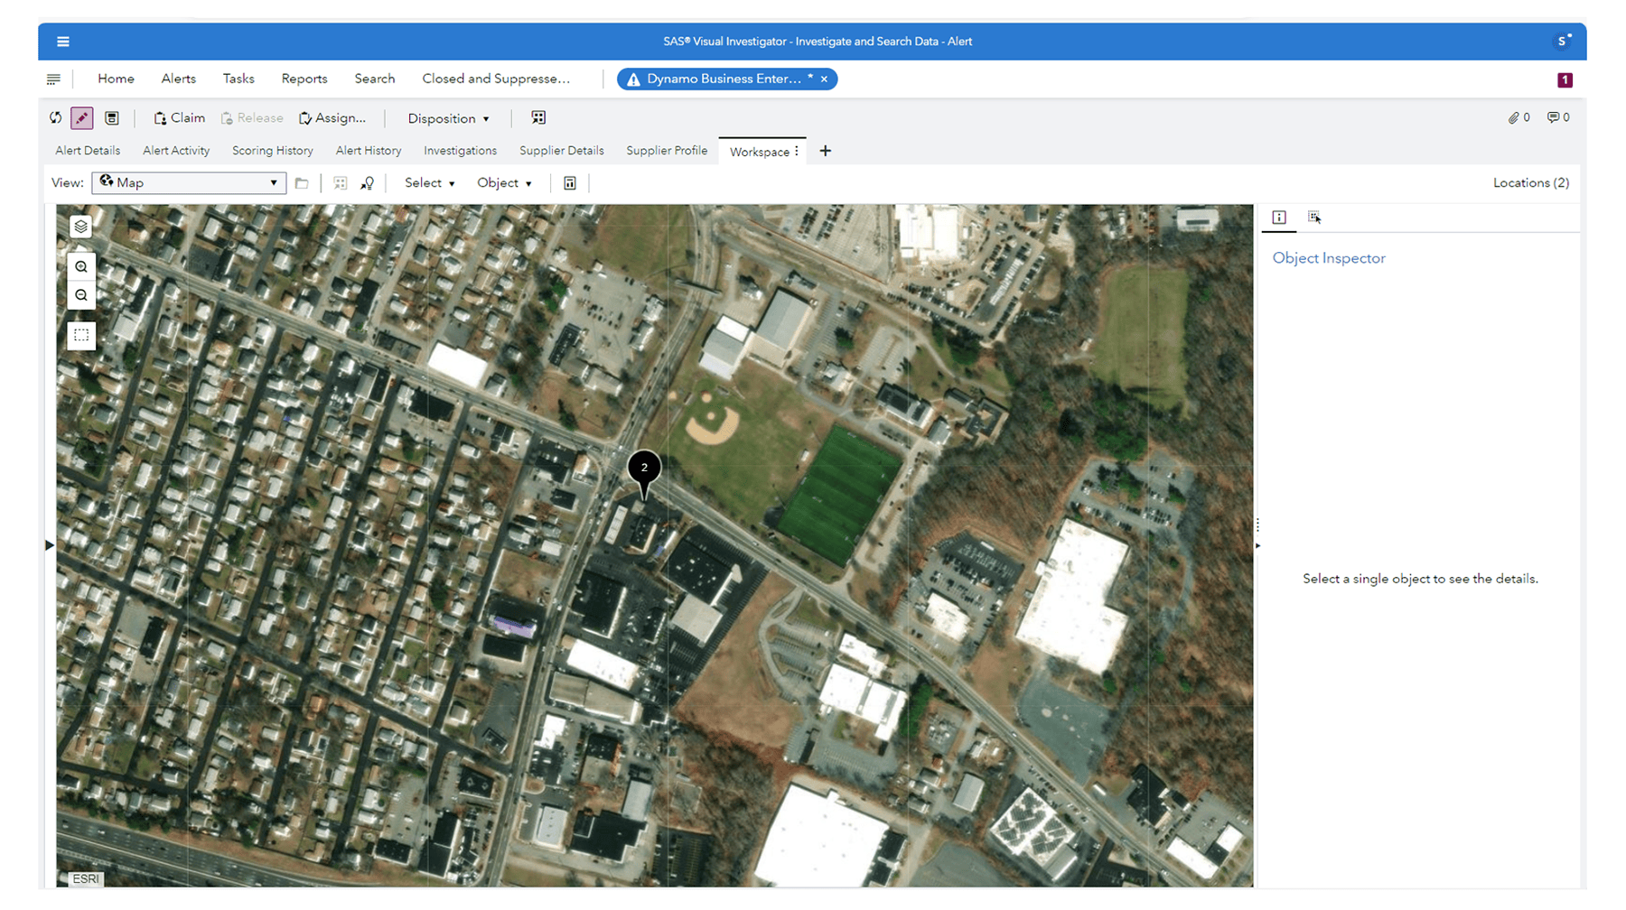Toggle the edit mode pencil icon
Screen dimensions: 1626x910
point(81,117)
